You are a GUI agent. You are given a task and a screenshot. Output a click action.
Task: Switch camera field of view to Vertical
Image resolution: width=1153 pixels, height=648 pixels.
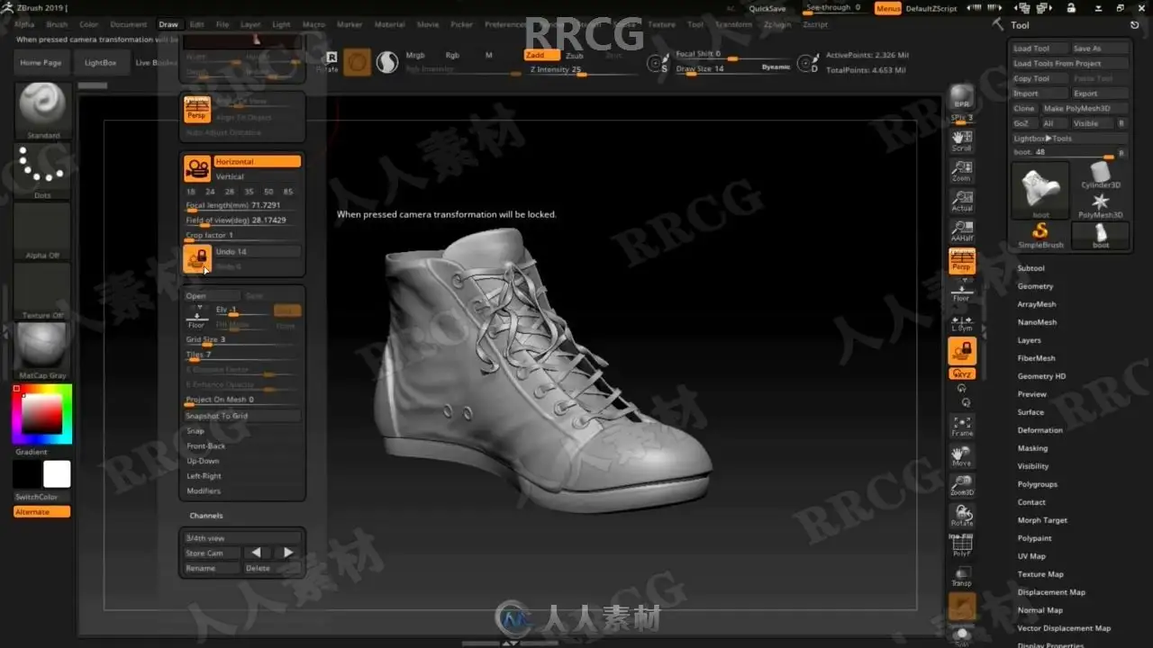pyautogui.click(x=230, y=176)
